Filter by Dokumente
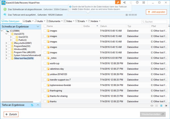The width and height of the screenshot is (170, 119). tap(54, 21)
